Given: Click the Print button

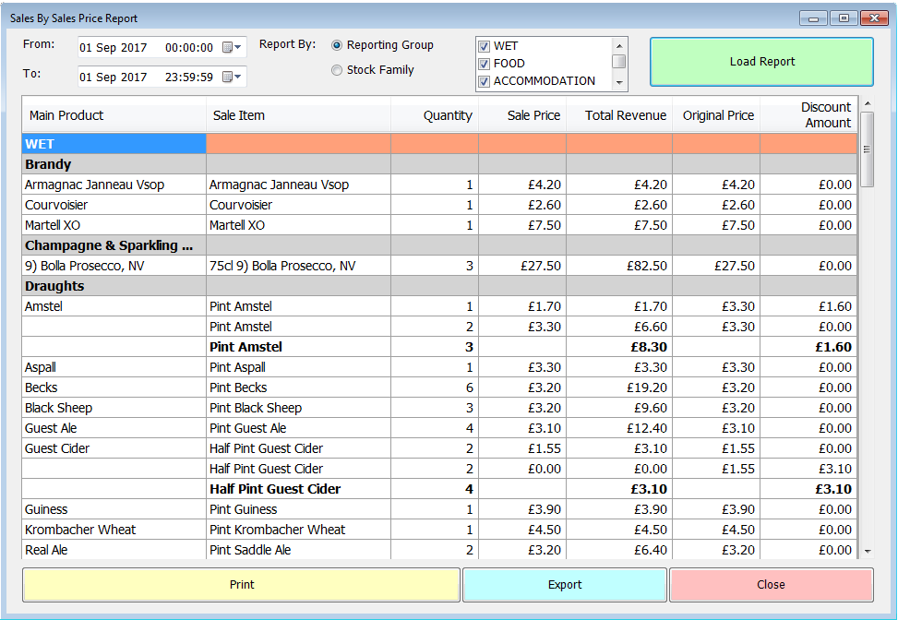Looking at the screenshot, I should (242, 584).
